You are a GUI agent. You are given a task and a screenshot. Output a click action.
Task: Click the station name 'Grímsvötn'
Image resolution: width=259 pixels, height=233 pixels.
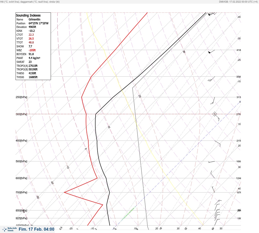[34, 19]
